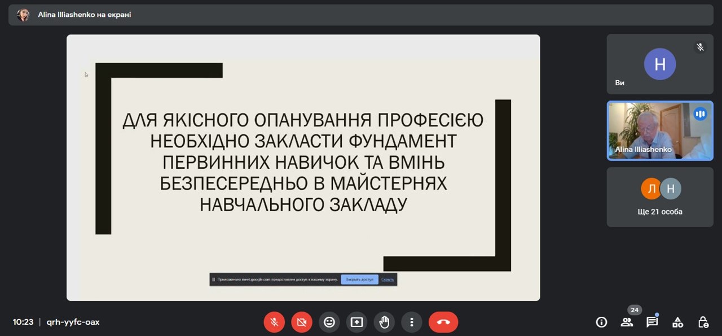722x336 pixels.
Task: Raise your hand
Action: (384, 322)
